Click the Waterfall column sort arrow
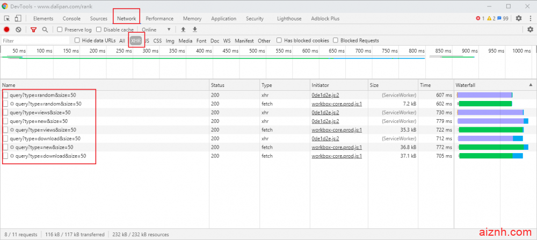 (531, 85)
